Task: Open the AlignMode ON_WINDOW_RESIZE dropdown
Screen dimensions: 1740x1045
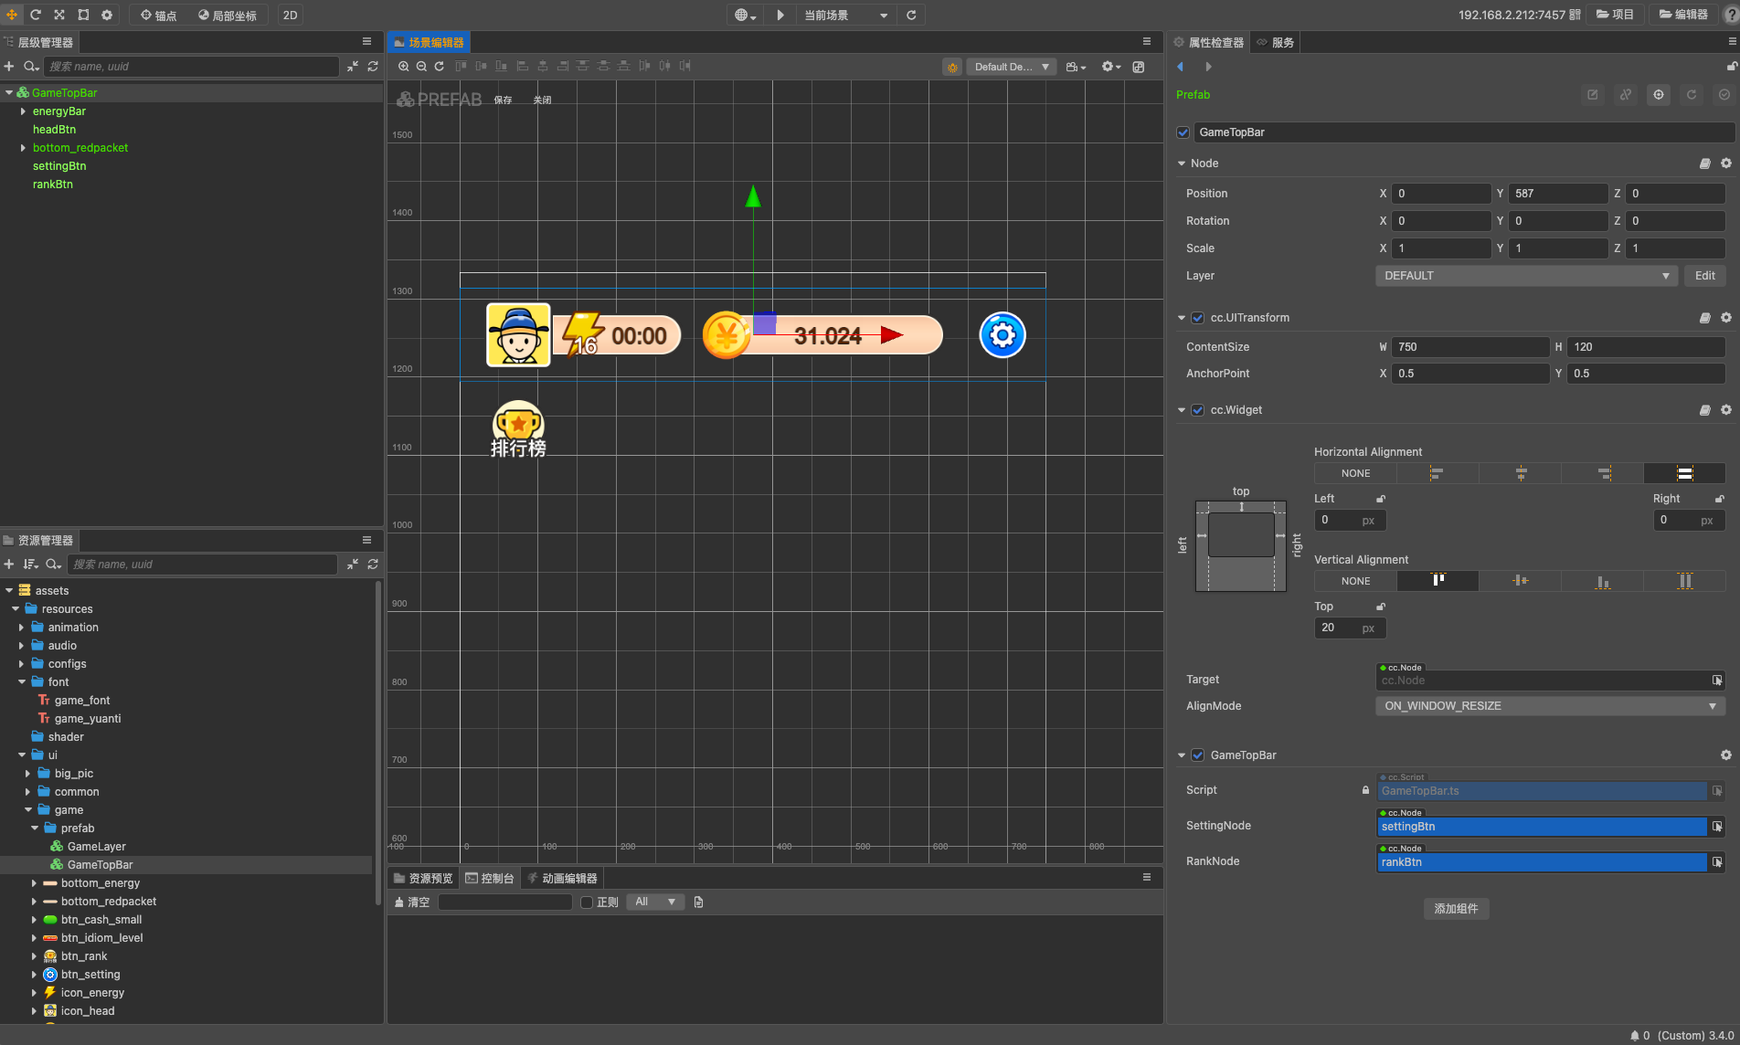Action: [1550, 706]
